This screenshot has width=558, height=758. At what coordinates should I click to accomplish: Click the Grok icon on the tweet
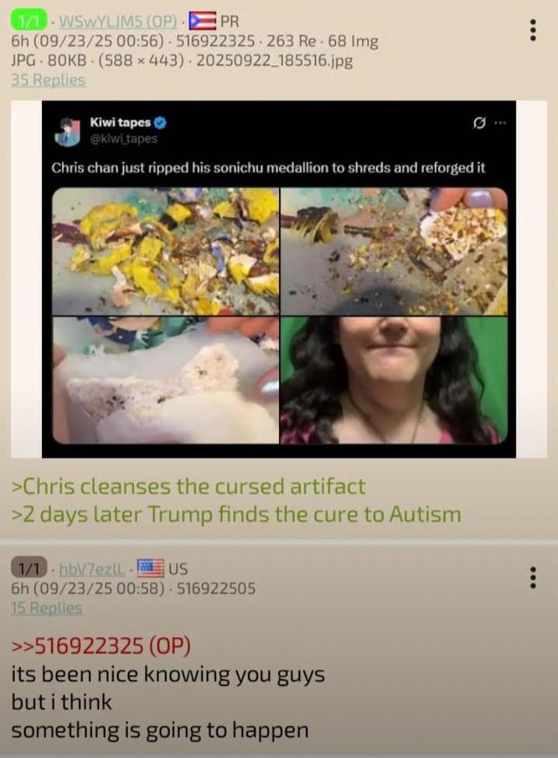(x=479, y=123)
